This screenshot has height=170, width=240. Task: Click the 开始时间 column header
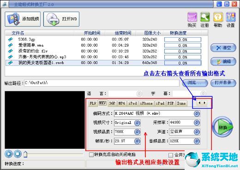click(x=90, y=33)
